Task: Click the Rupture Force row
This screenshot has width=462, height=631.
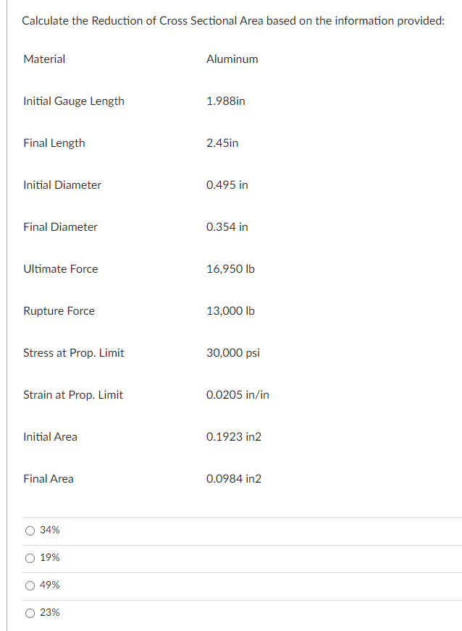Action: click(x=59, y=310)
